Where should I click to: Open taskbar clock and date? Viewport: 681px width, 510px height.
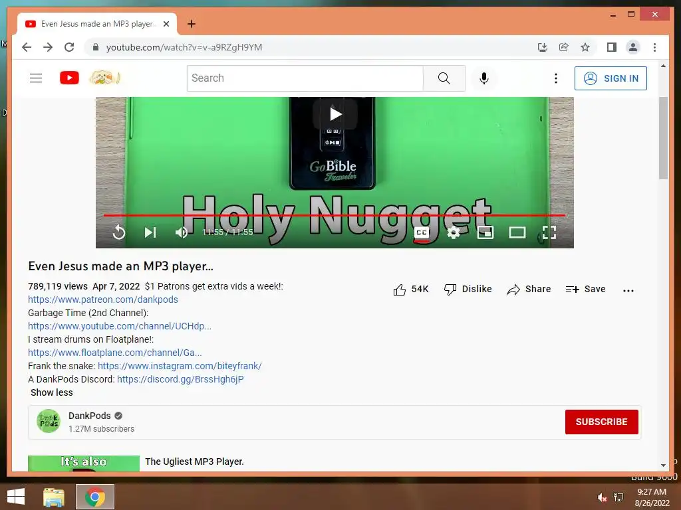pos(652,497)
